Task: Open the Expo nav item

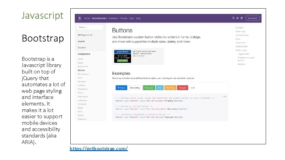Action: tap(132, 18)
